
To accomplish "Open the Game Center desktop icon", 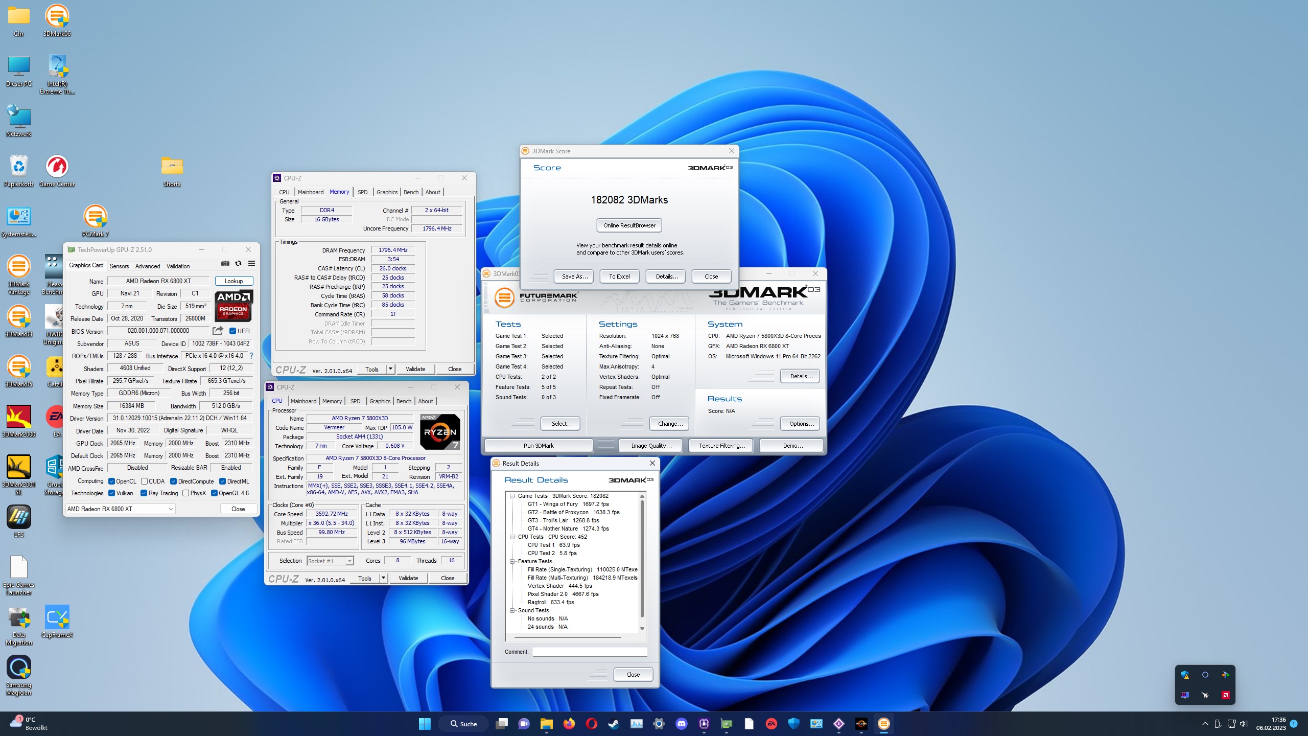I will [x=57, y=171].
